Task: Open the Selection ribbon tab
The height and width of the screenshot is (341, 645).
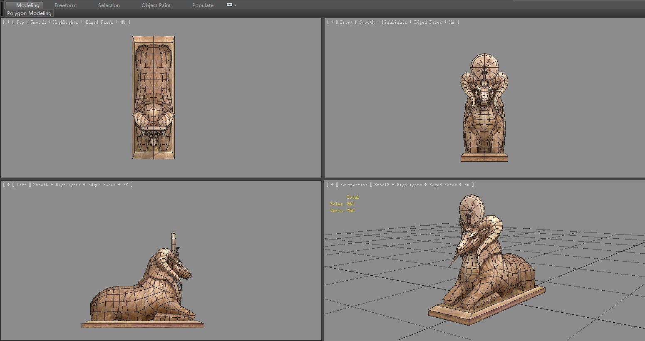Action: click(109, 5)
